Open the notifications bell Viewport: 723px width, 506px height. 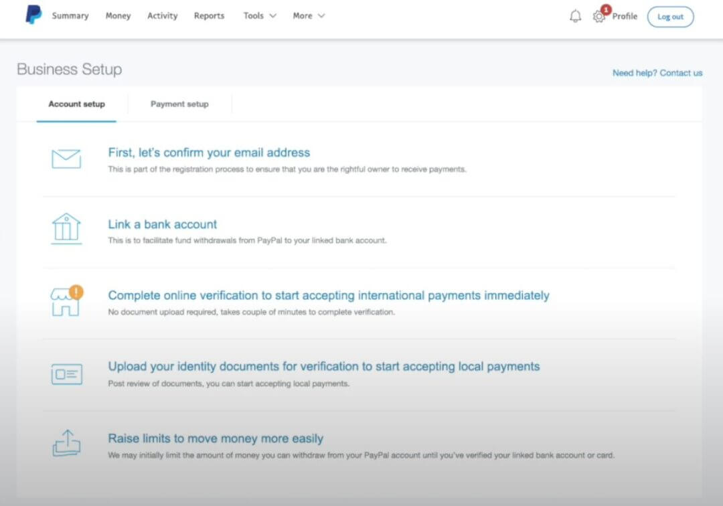coord(575,17)
